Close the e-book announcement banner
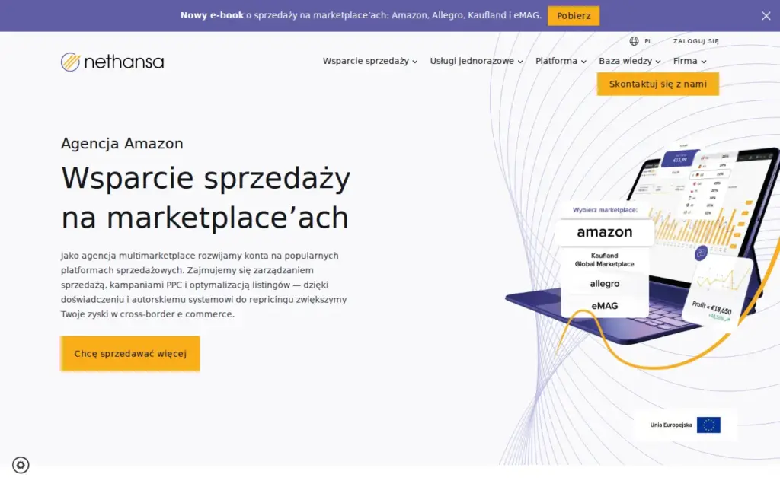Image resolution: width=780 pixels, height=487 pixels. (766, 16)
